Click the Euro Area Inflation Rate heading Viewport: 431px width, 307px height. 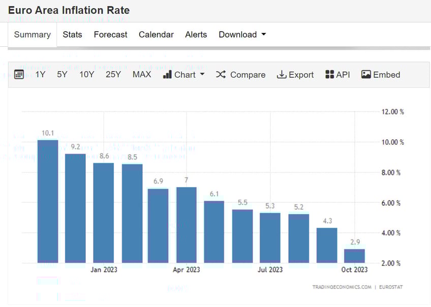(69, 10)
